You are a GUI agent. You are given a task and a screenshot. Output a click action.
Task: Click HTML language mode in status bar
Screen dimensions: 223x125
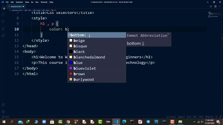pos(201,117)
